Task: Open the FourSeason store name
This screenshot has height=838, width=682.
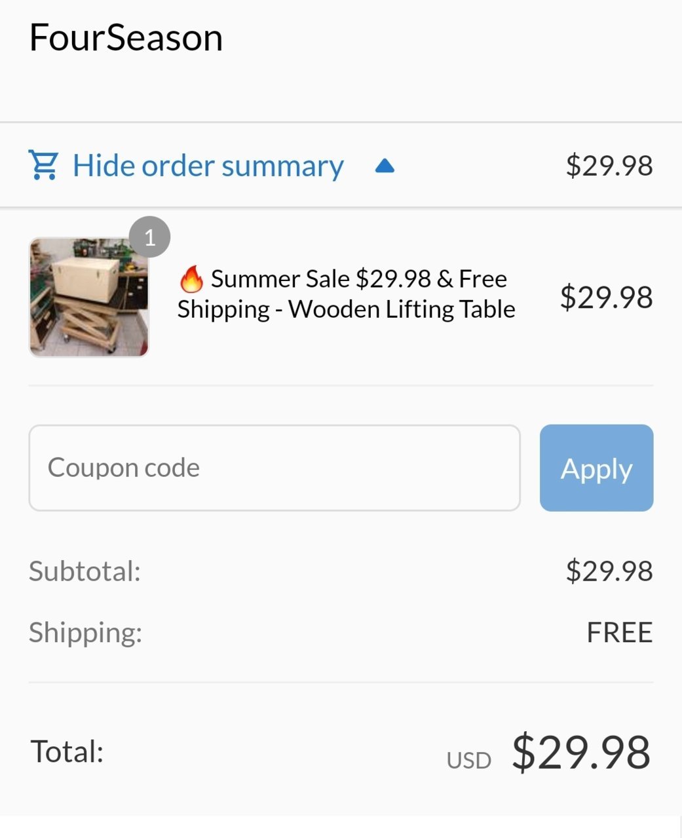Action: [126, 37]
